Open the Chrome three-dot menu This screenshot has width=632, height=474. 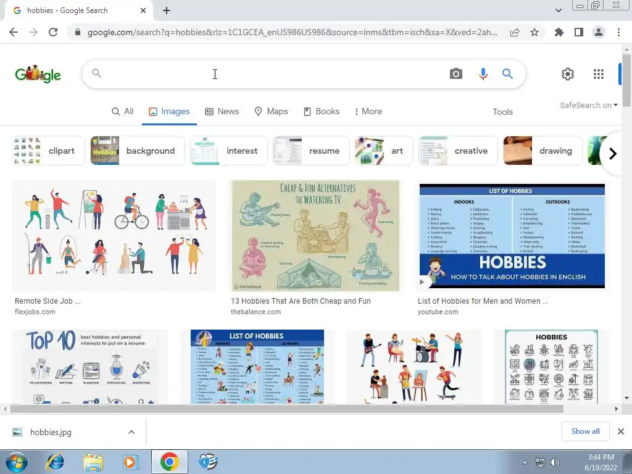click(x=618, y=32)
